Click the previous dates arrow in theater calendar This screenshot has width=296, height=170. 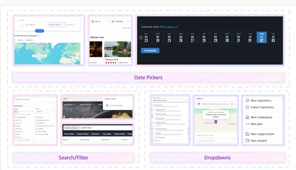(x=141, y=38)
